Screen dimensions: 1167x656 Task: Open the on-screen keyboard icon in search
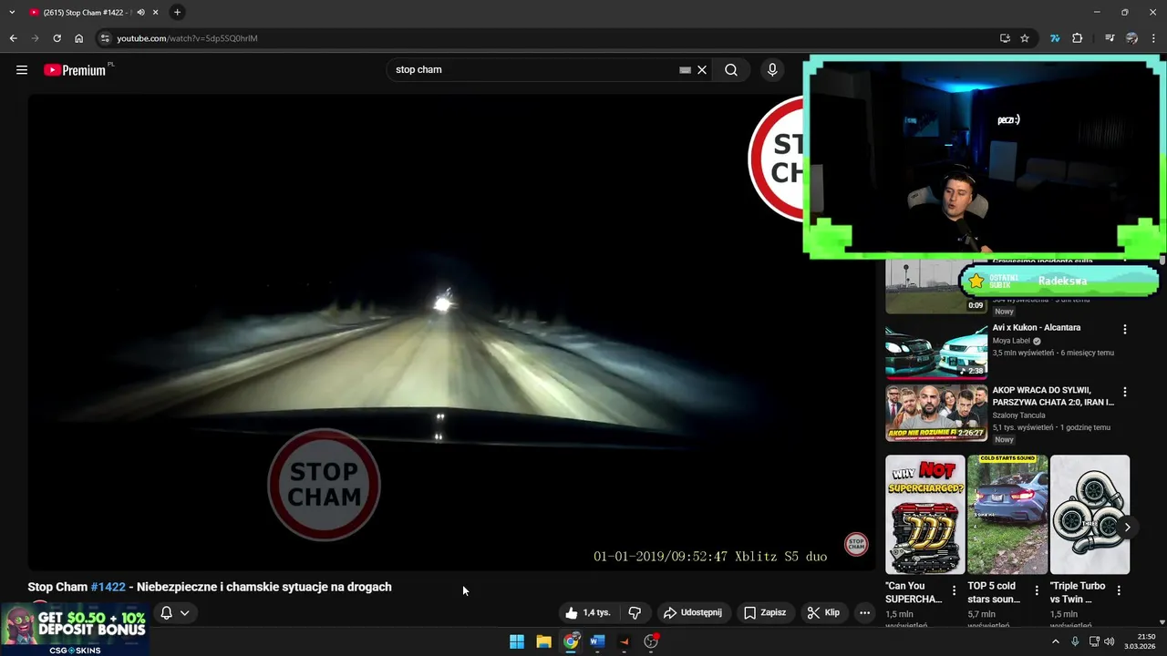685,69
